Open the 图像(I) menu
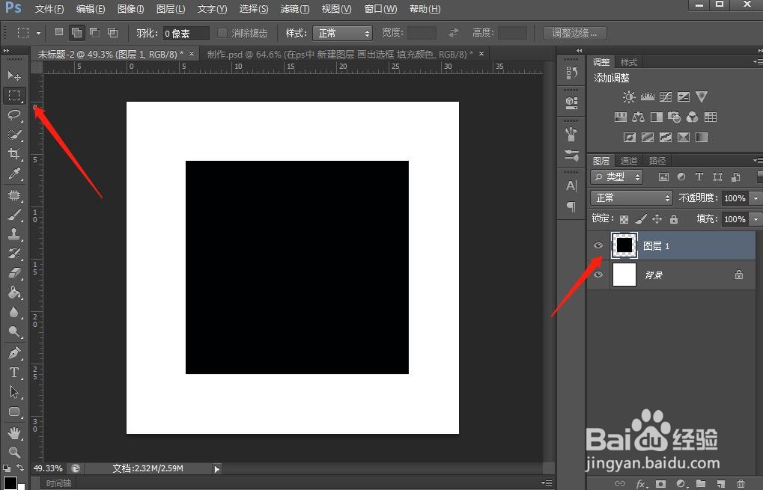 tap(131, 9)
